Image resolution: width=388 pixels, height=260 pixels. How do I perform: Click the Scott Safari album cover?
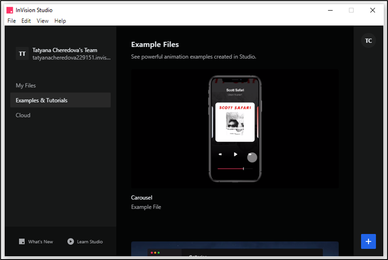coord(235,122)
